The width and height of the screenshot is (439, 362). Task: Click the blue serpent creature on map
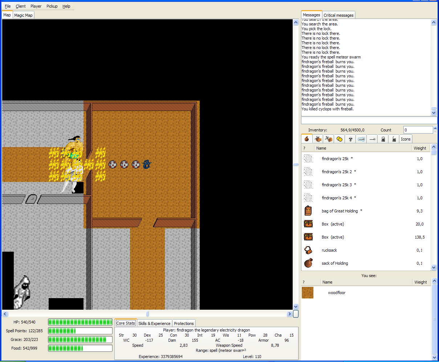[147, 164]
